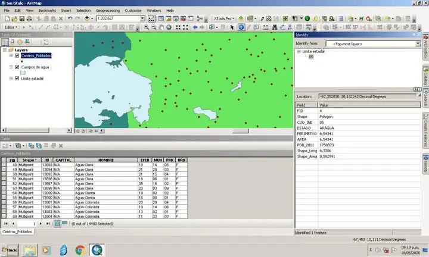Click the Full Extent globe icon
The width and height of the screenshot is (429, 257).
169,27
